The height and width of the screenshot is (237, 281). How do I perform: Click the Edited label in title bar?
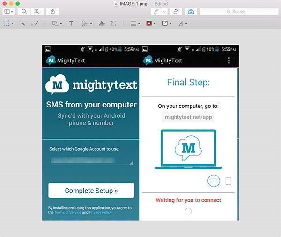click(161, 4)
